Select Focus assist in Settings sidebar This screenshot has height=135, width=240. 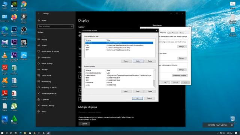pos(46,57)
